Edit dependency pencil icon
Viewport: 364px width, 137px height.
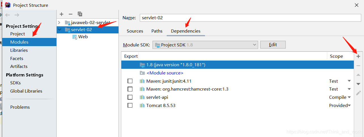(x=358, y=93)
